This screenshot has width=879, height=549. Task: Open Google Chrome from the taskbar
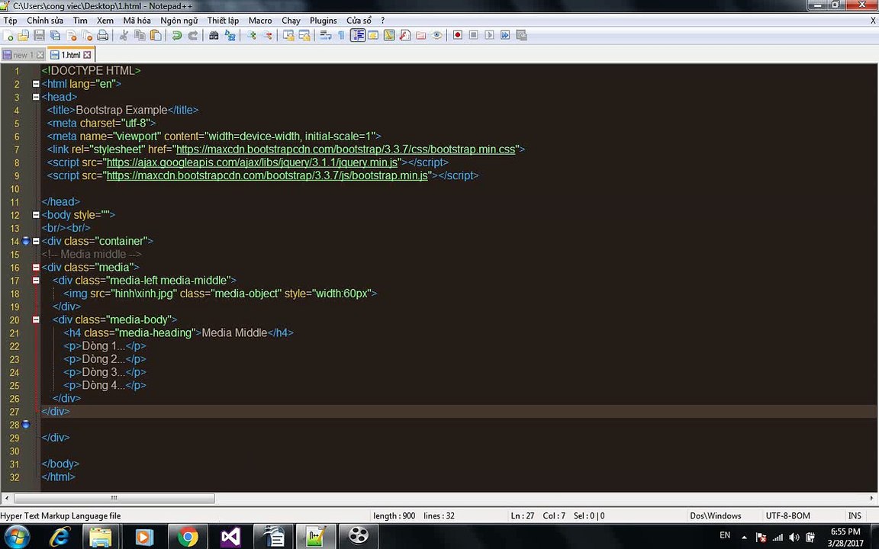point(188,537)
